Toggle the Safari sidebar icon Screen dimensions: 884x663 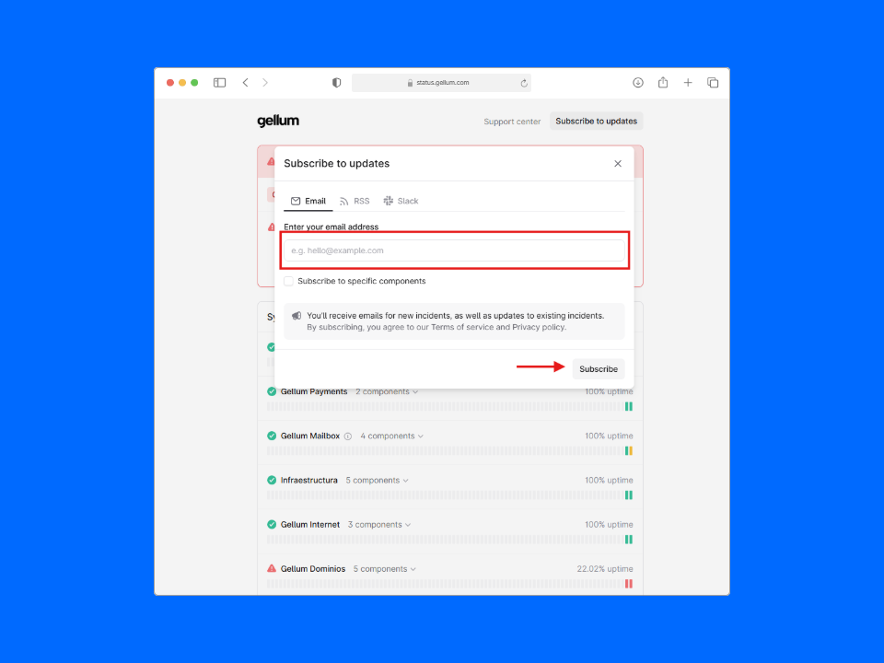tap(219, 83)
